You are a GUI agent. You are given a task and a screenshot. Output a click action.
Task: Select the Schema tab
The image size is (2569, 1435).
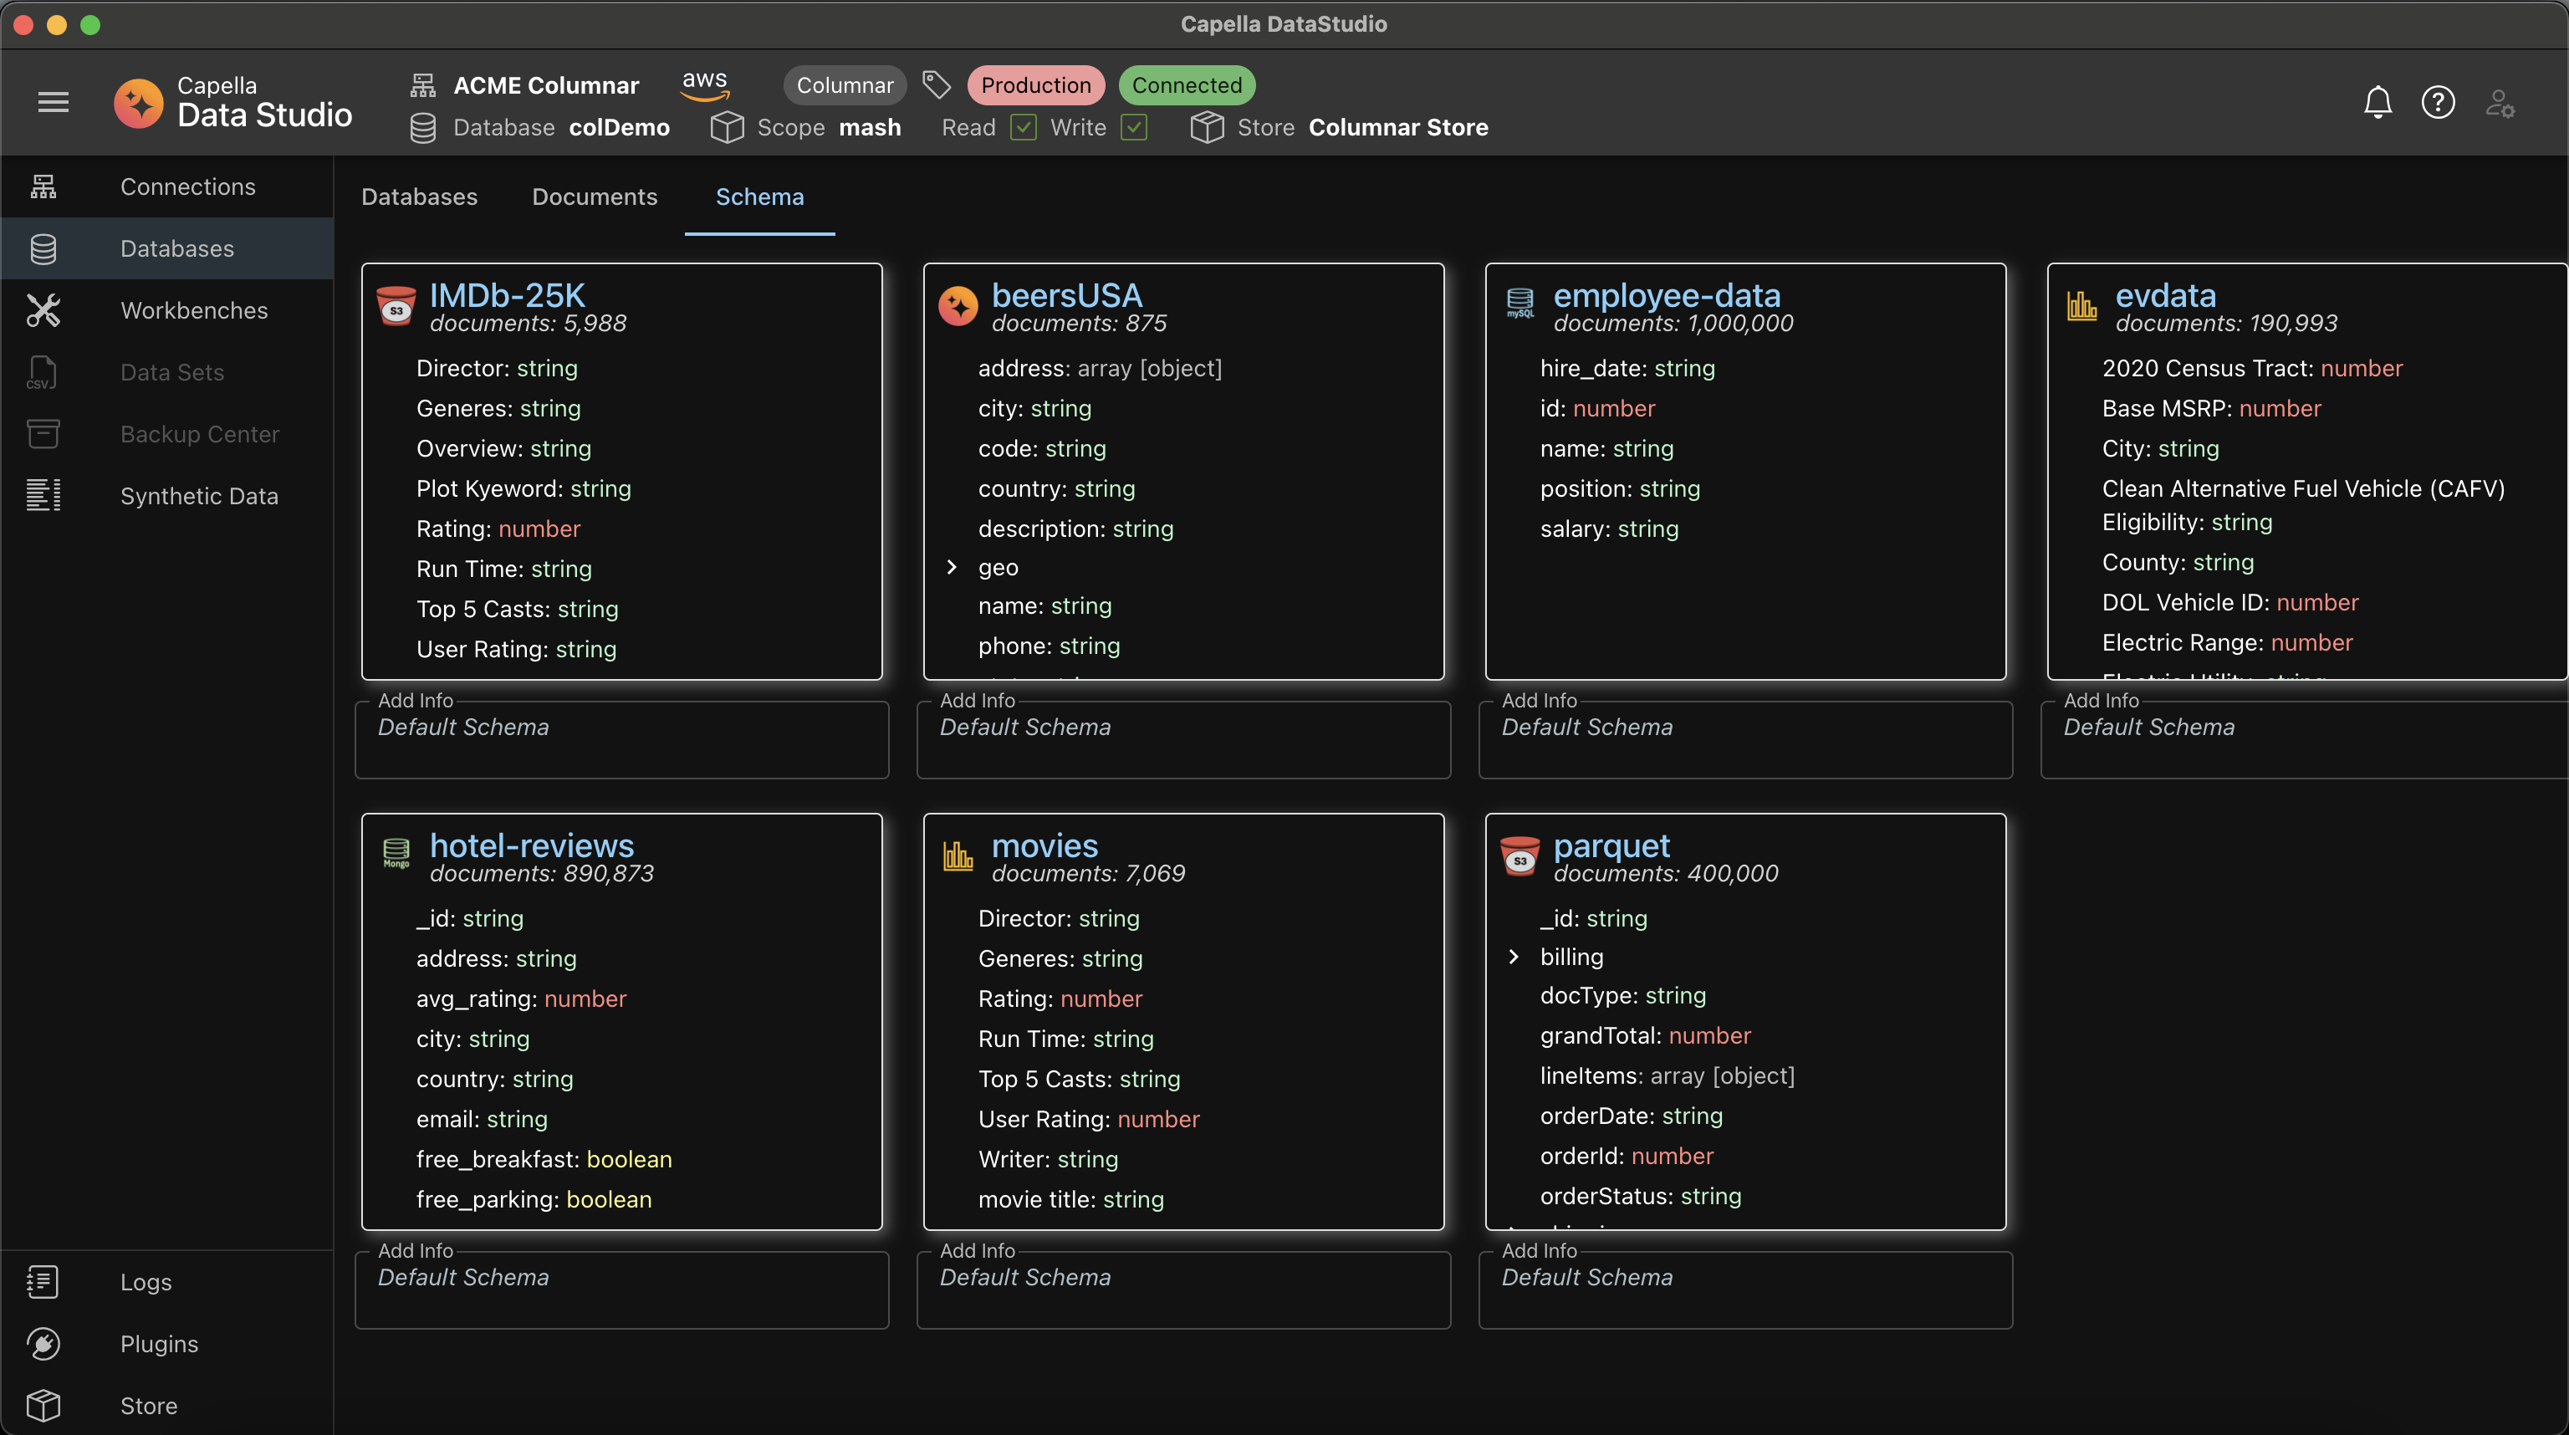[x=760, y=197]
